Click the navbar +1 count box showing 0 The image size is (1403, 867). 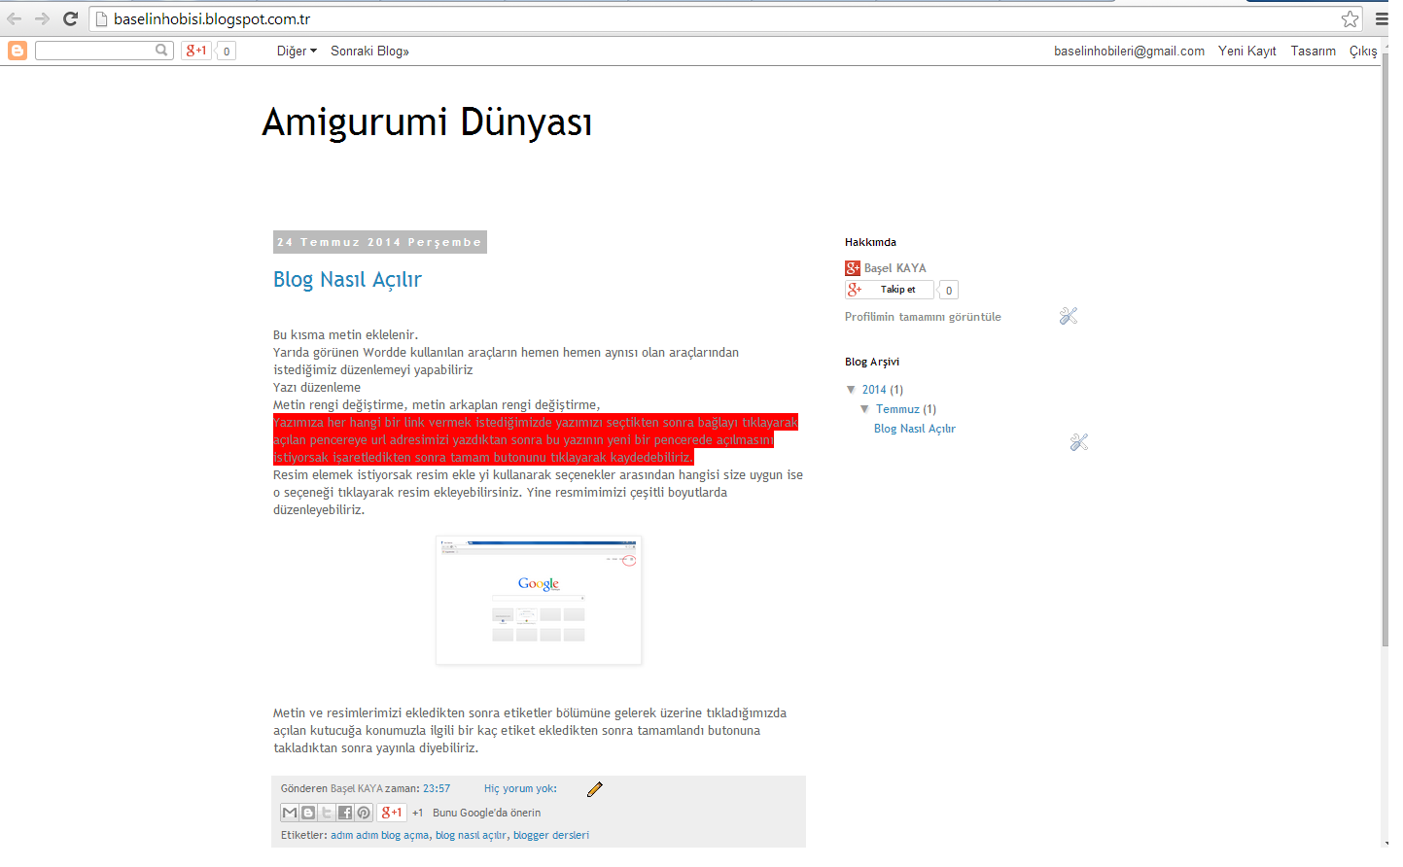pyautogui.click(x=226, y=51)
